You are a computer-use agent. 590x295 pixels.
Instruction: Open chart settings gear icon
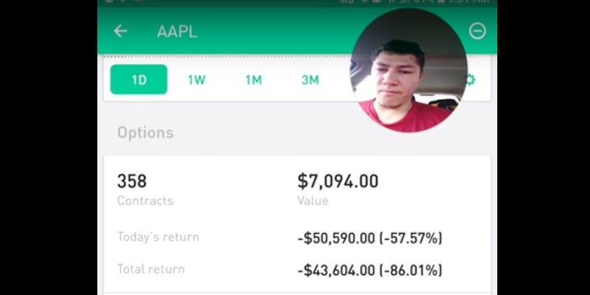pos(471,80)
